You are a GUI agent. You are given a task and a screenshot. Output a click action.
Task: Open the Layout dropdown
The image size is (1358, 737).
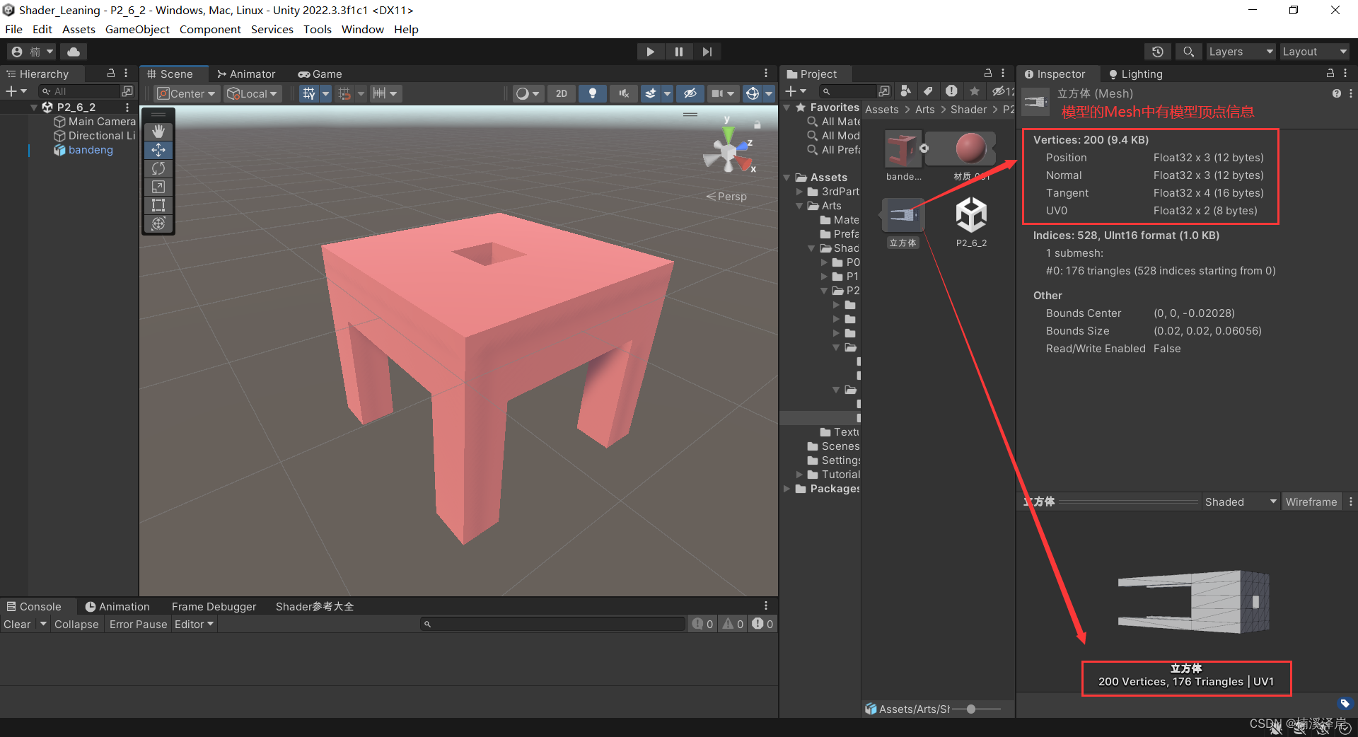point(1315,52)
